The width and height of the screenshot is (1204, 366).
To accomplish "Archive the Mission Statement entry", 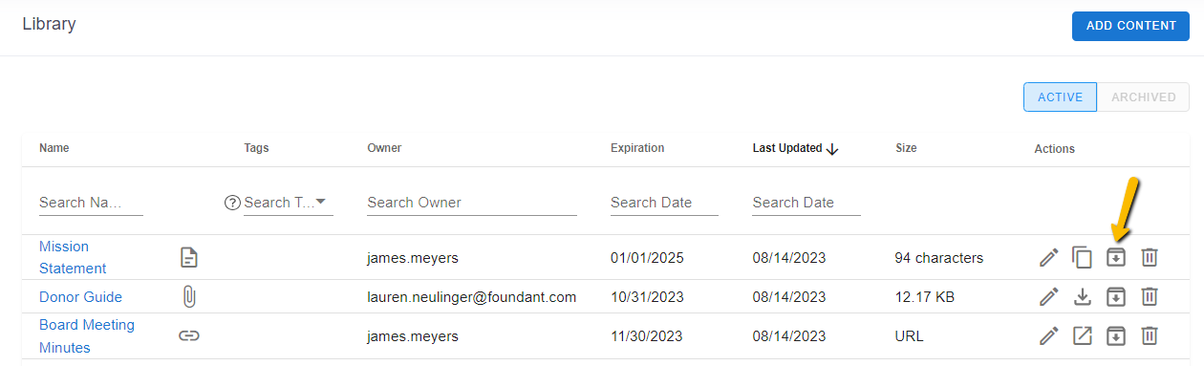I will pyautogui.click(x=1116, y=257).
